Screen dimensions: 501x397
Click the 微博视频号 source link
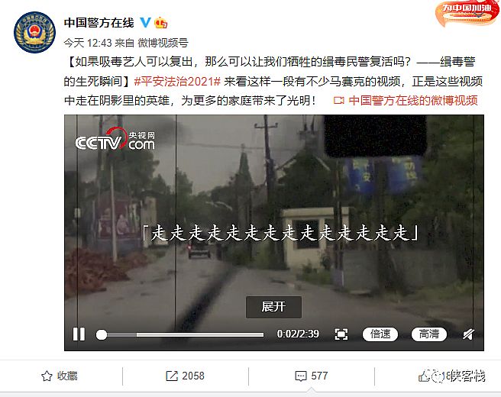pos(163,43)
